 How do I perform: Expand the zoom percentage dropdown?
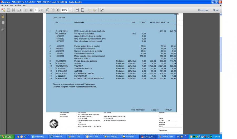[x=71, y=10]
